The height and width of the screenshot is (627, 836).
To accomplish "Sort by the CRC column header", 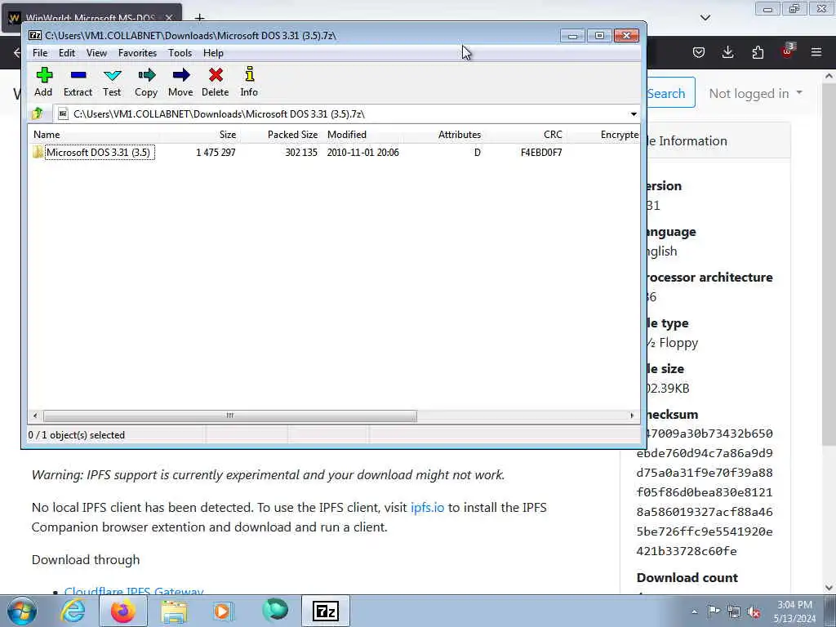I will tap(525, 135).
